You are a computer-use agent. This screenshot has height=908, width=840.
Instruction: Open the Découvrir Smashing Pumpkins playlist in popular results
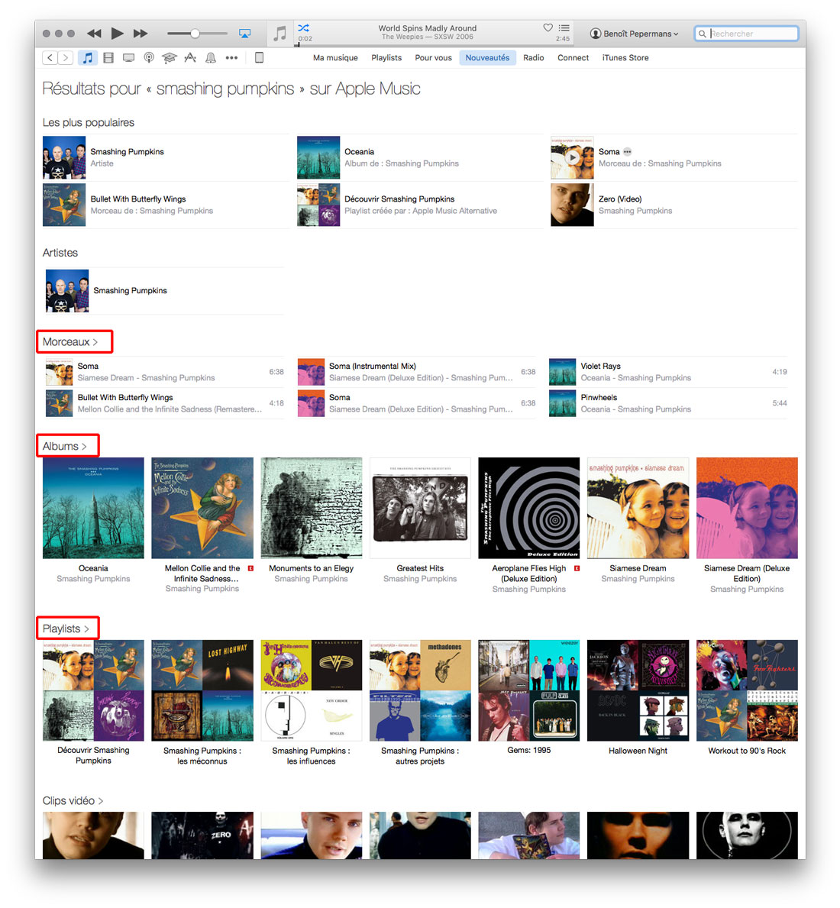pyautogui.click(x=420, y=205)
